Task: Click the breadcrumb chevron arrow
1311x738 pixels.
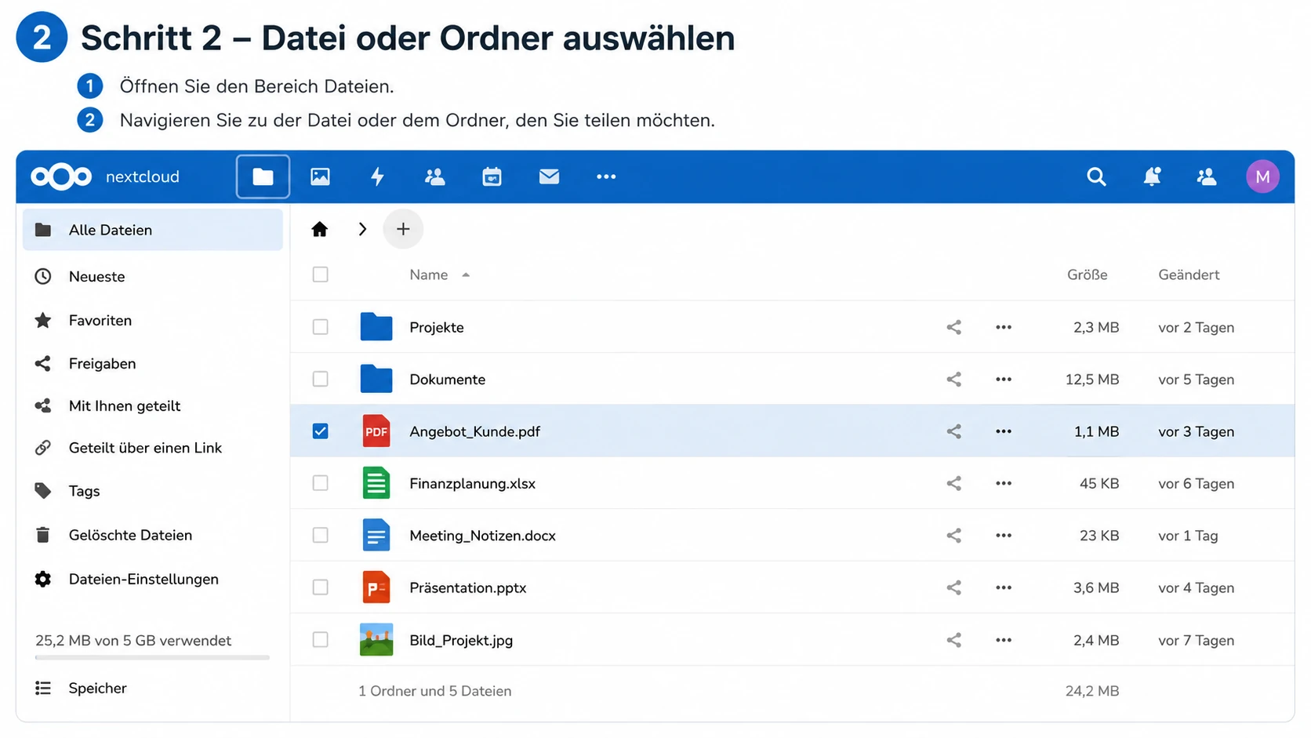Action: click(x=361, y=229)
